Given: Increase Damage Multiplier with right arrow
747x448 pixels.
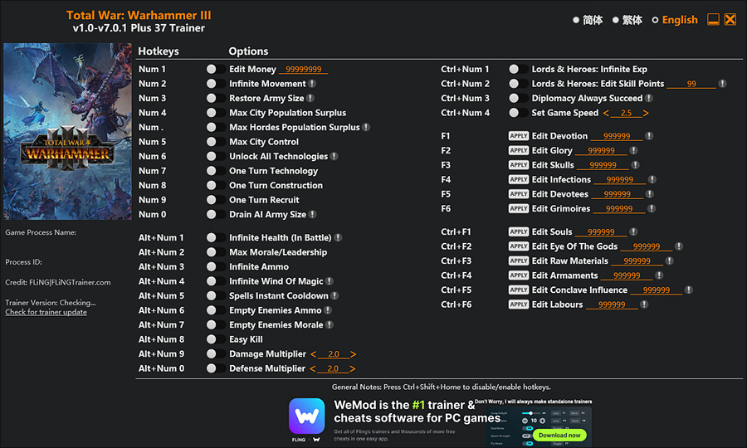Looking at the screenshot, I should [353, 354].
